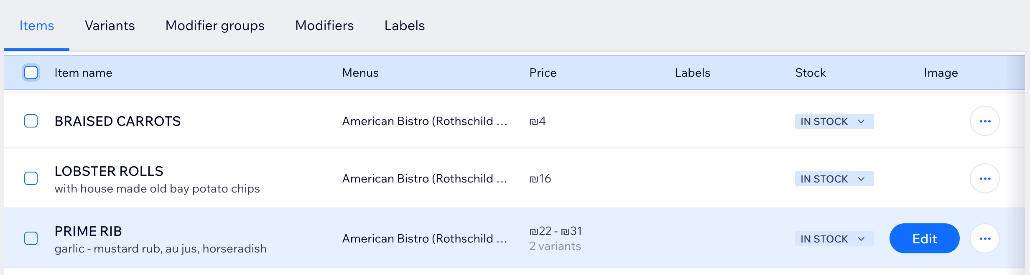
Task: Open the Modifier groups tab
Action: [215, 26]
